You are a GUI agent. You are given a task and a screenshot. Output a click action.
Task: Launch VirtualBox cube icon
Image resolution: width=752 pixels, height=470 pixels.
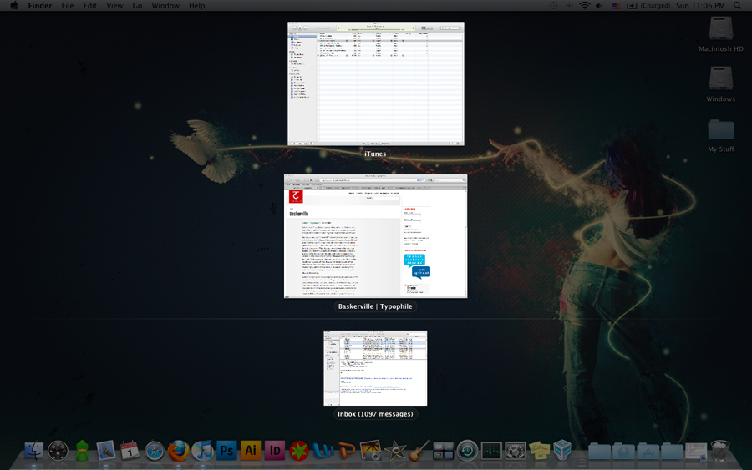tap(562, 451)
